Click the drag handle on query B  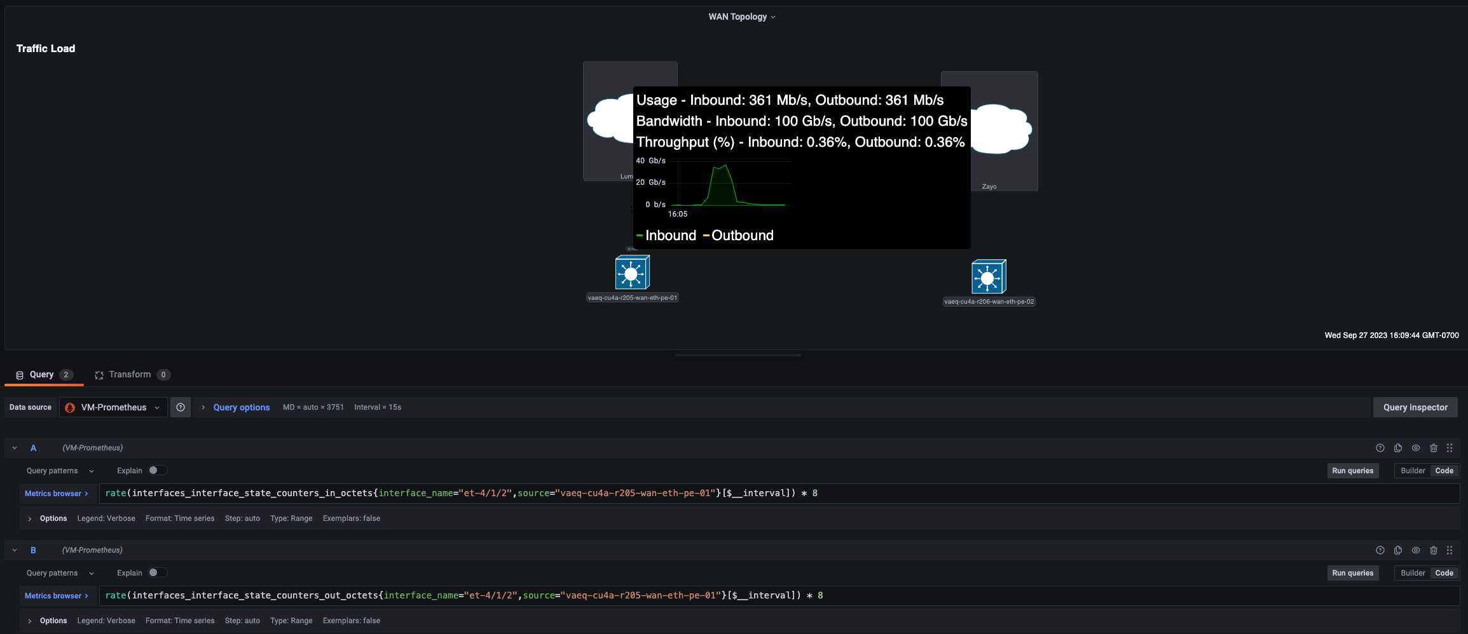coord(1450,550)
